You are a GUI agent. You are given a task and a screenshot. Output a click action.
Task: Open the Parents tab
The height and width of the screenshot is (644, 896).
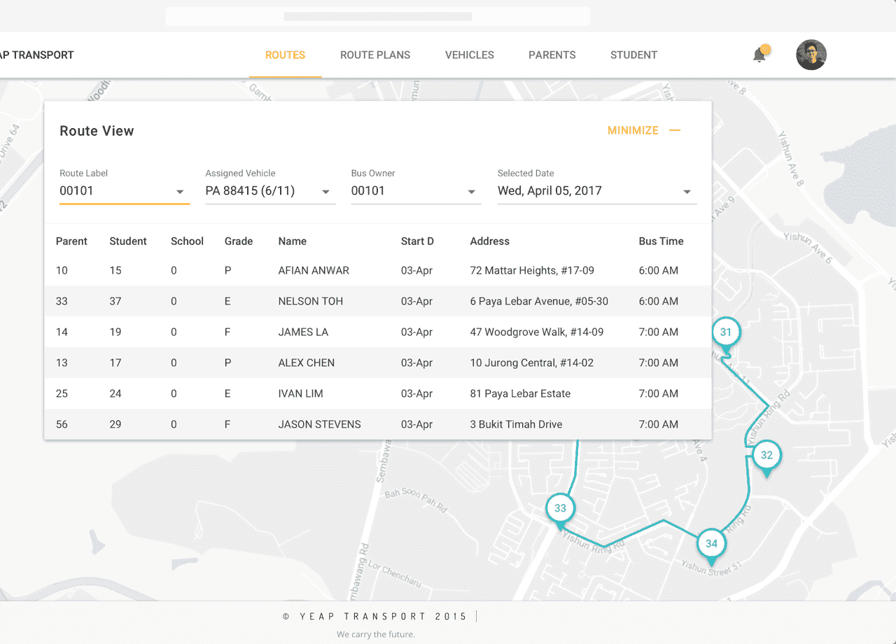click(552, 55)
